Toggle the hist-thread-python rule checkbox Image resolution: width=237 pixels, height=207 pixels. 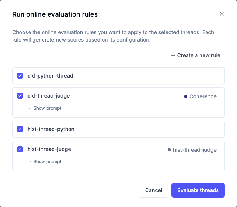20,129
